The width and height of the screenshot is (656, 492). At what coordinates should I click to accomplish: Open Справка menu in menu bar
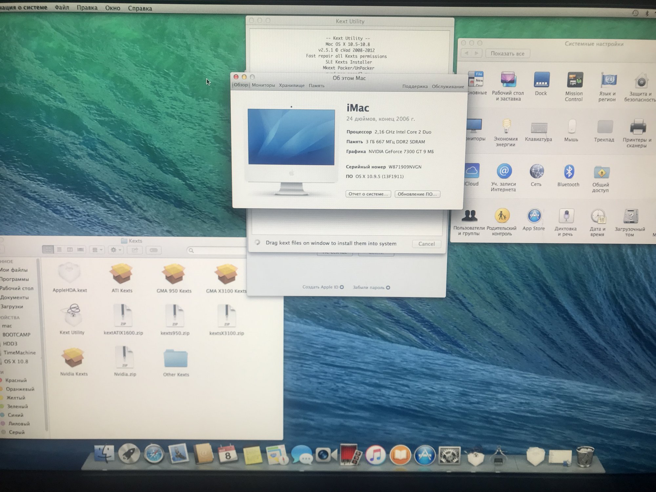coord(140,8)
